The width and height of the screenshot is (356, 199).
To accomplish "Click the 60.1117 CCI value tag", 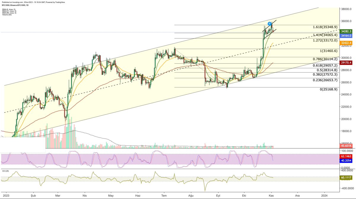I will pos(347,178).
